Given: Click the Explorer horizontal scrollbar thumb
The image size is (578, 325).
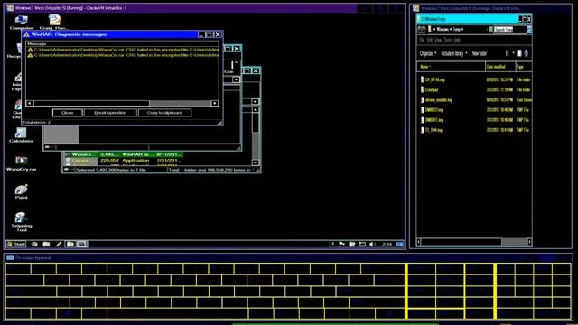Looking at the screenshot, I should click(461, 242).
